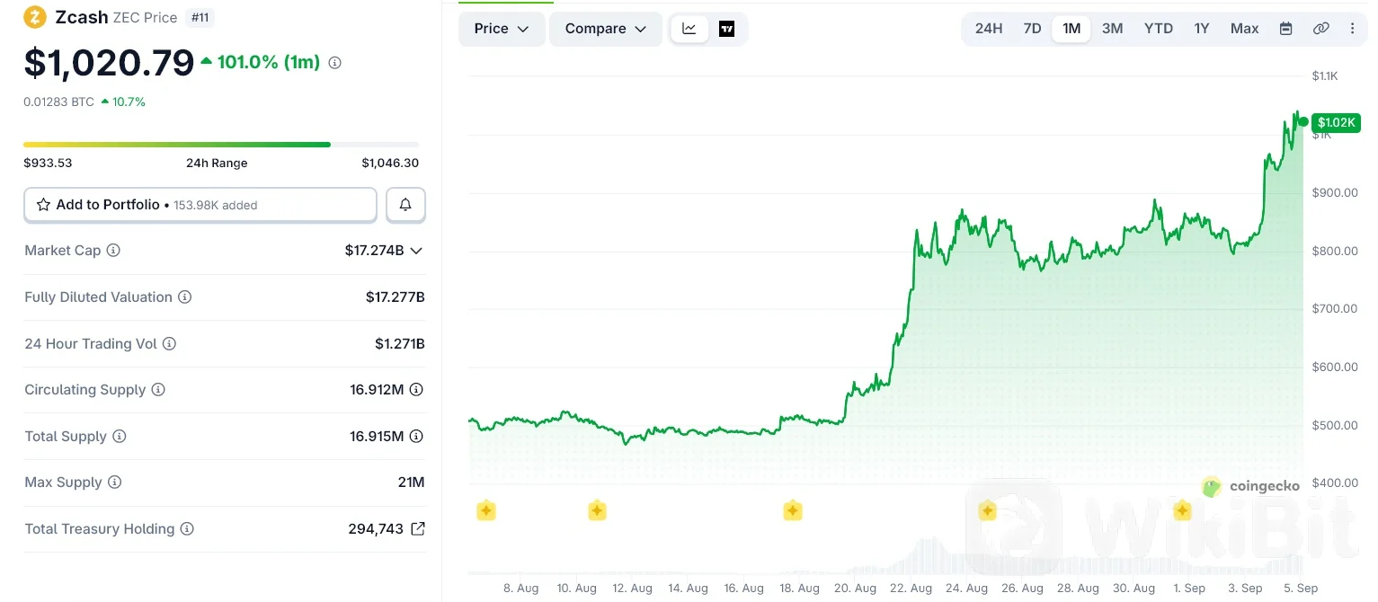The image size is (1378, 602).
Task: Click the 101.0% (1m) change text
Action: [269, 63]
